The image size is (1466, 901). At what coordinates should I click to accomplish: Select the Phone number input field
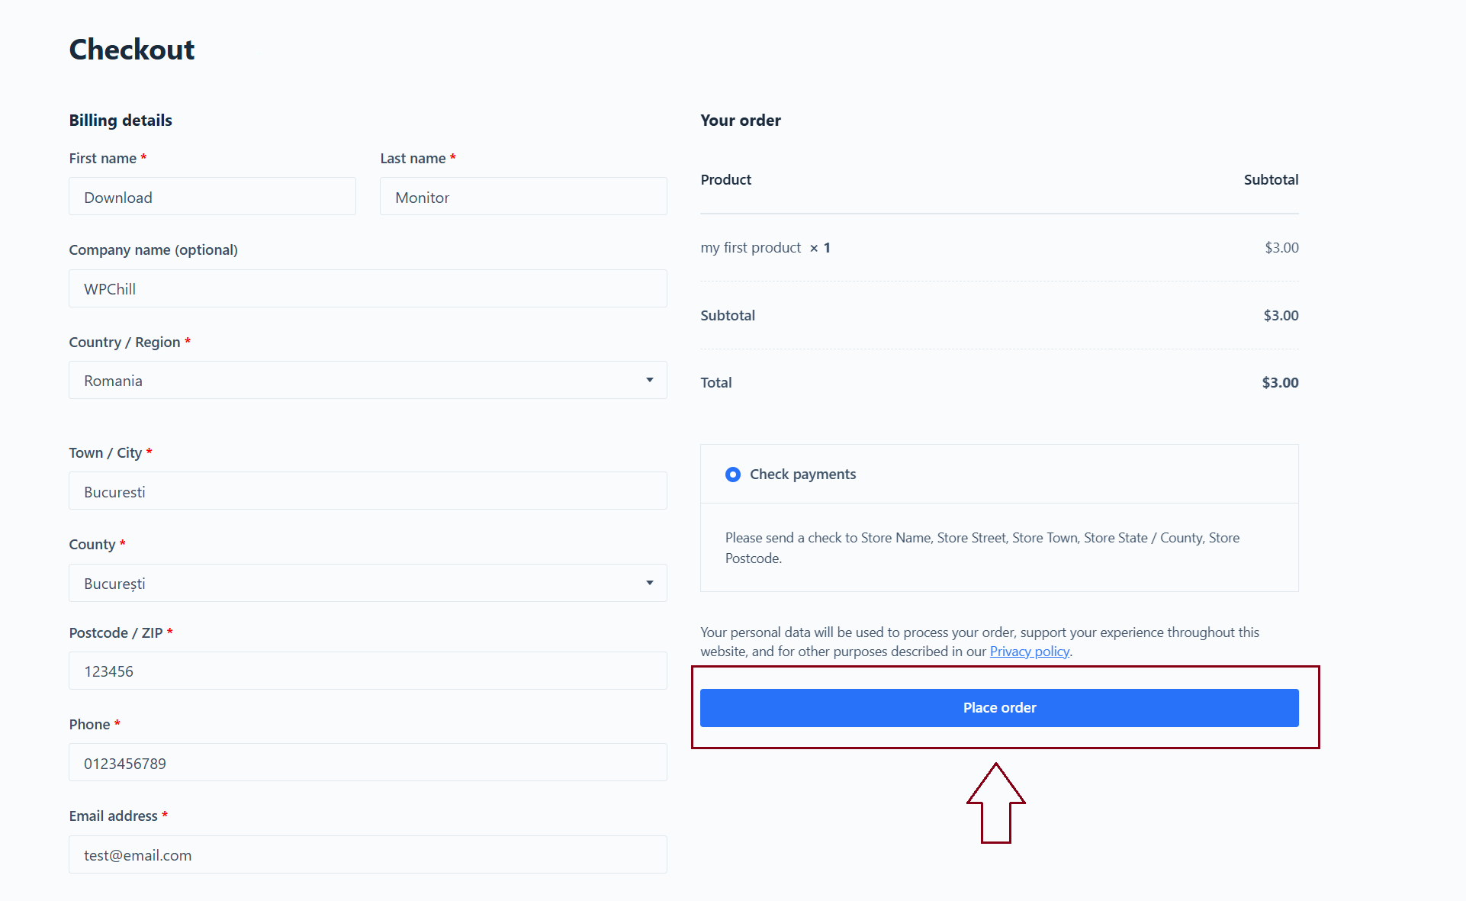(368, 762)
